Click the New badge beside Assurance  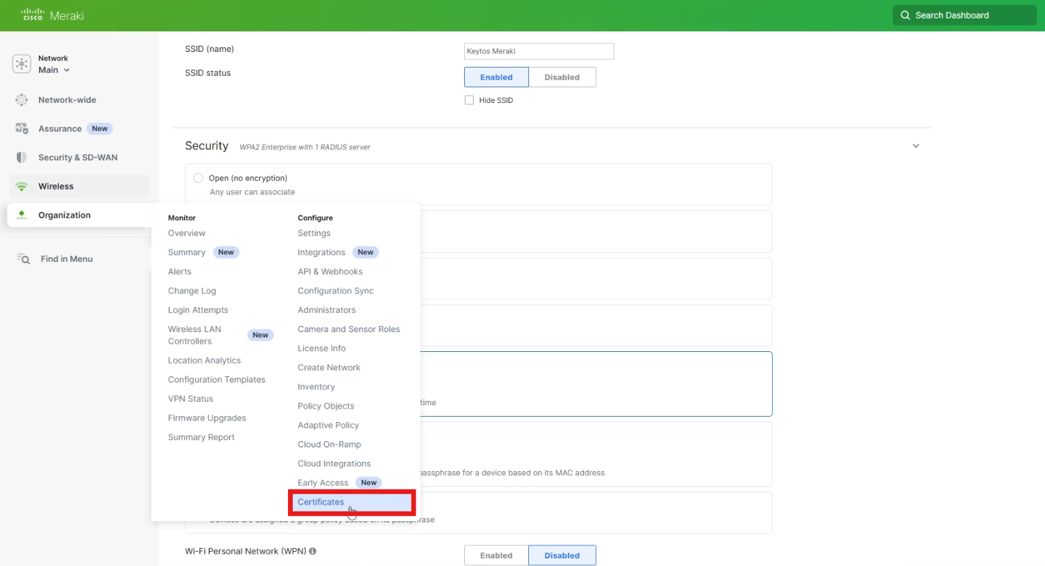click(100, 129)
